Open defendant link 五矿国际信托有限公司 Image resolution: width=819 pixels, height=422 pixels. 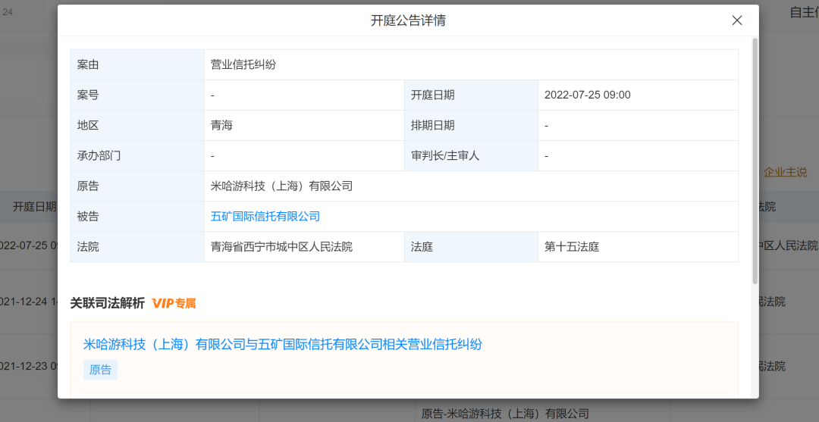click(265, 217)
